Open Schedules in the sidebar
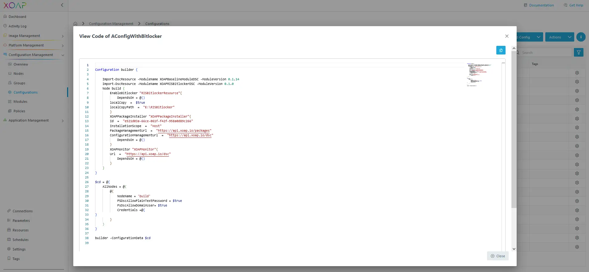The width and height of the screenshot is (589, 272). (x=21, y=240)
